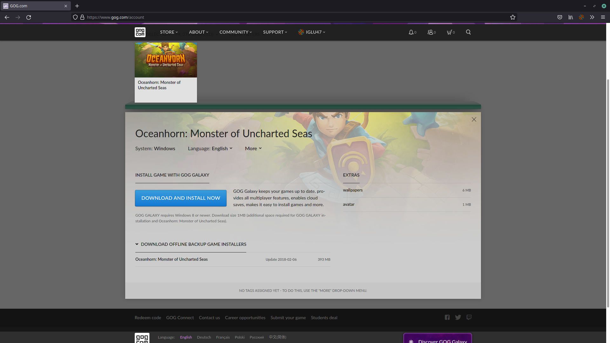
Task: Click the Redeem code footer link
Action: pos(148,318)
